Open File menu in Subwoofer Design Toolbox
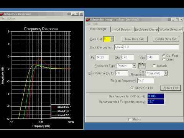The height and width of the screenshot is (138, 184). pos(89,24)
